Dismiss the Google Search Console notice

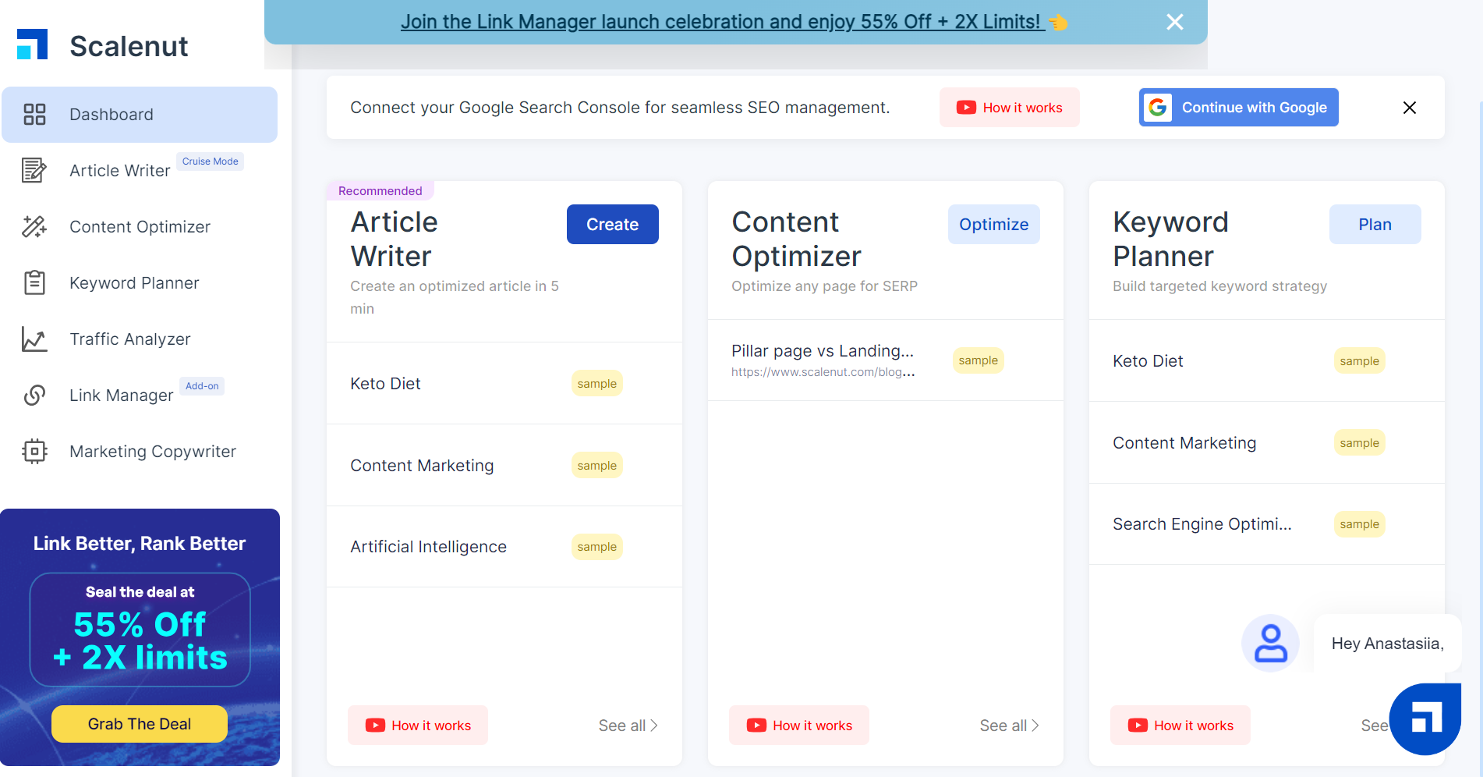point(1410,108)
